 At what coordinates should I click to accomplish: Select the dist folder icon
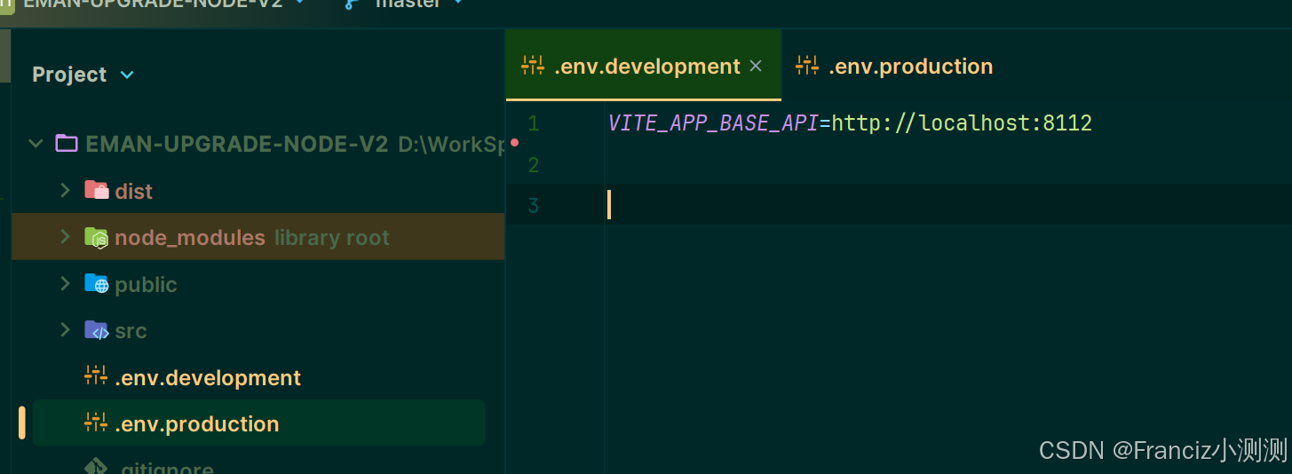pyautogui.click(x=96, y=190)
